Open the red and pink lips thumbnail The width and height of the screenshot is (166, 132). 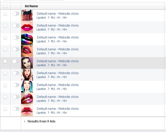[27, 27]
